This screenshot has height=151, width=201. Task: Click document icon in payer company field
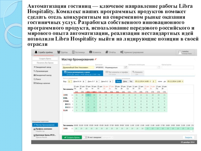tap(159, 67)
